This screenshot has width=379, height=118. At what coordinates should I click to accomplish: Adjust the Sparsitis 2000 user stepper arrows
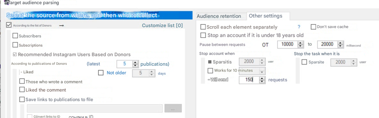coord(262,62)
